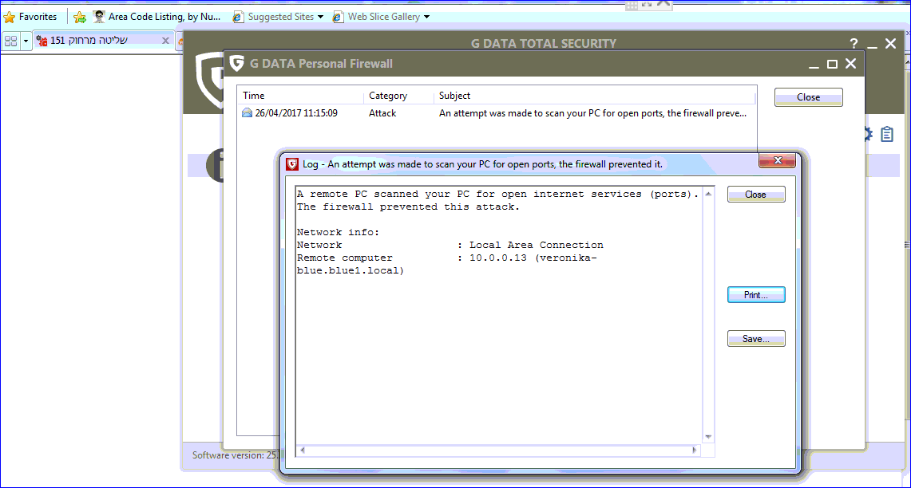Click the 'Network info:' line in the log text
Viewport: 911px width, 488px height.
tap(338, 232)
